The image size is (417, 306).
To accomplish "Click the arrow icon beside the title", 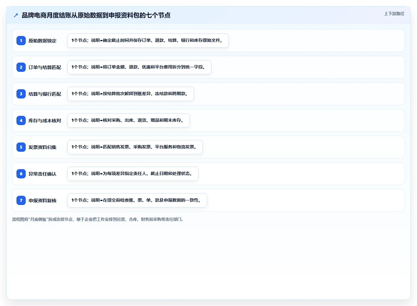I will [x=16, y=15].
